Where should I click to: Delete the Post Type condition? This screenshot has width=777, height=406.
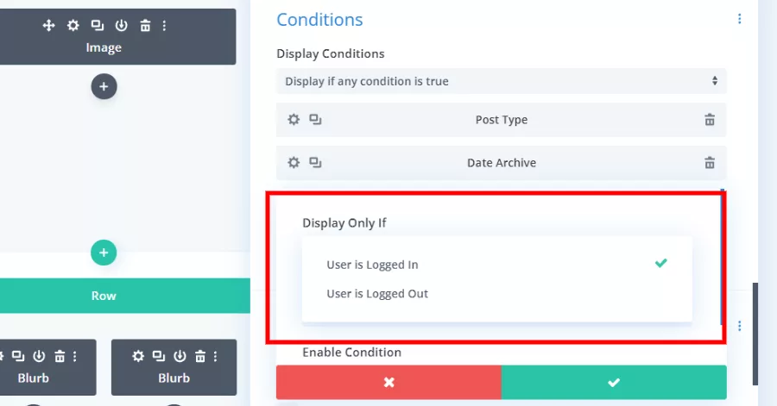710,120
